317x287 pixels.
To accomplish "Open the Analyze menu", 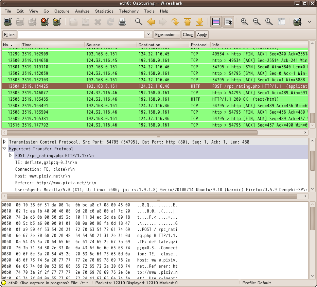I will [x=82, y=11].
